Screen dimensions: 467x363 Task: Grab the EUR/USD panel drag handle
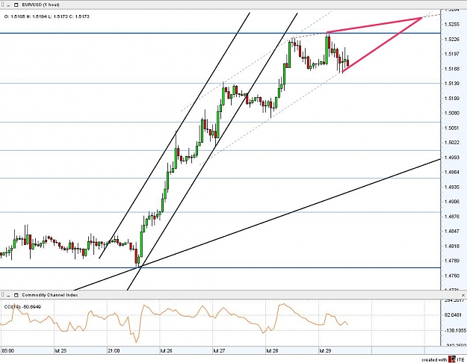tap(3, 4)
